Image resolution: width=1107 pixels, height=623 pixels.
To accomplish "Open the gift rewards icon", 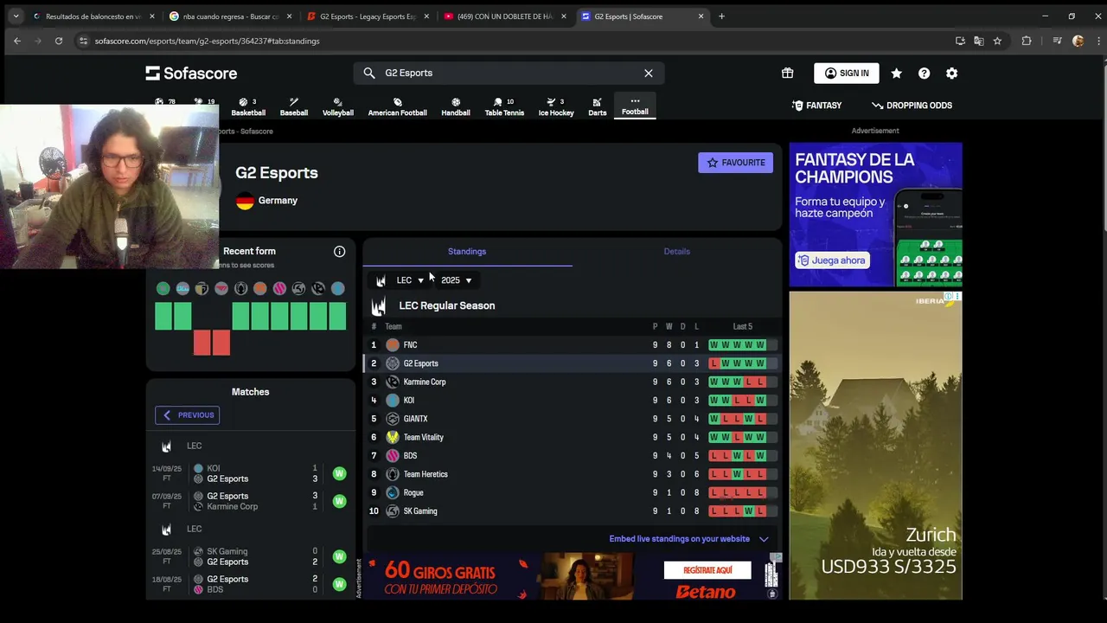I will tap(787, 74).
